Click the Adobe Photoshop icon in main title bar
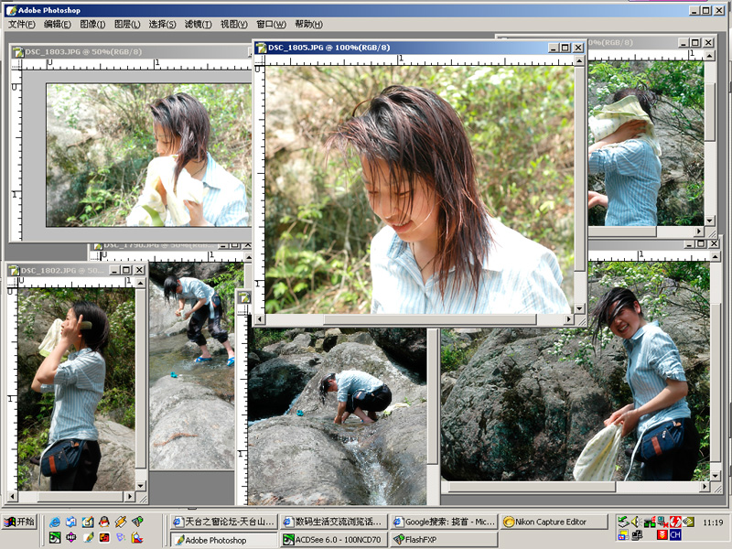 [9, 9]
